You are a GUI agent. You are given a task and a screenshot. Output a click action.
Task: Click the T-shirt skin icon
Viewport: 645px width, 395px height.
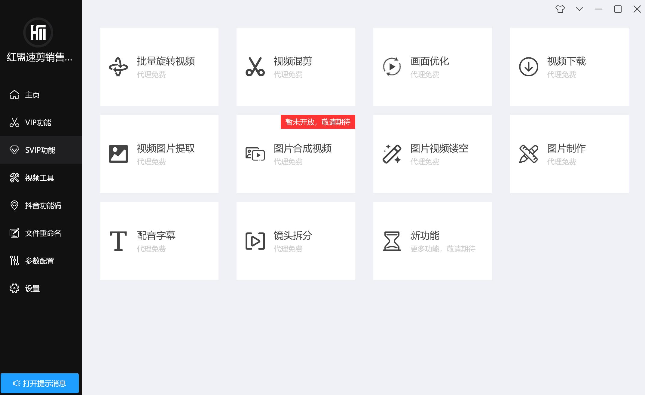(x=560, y=9)
